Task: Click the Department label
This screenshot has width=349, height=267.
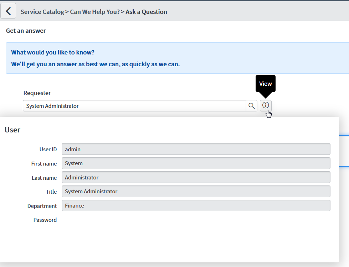Action: tap(42, 206)
